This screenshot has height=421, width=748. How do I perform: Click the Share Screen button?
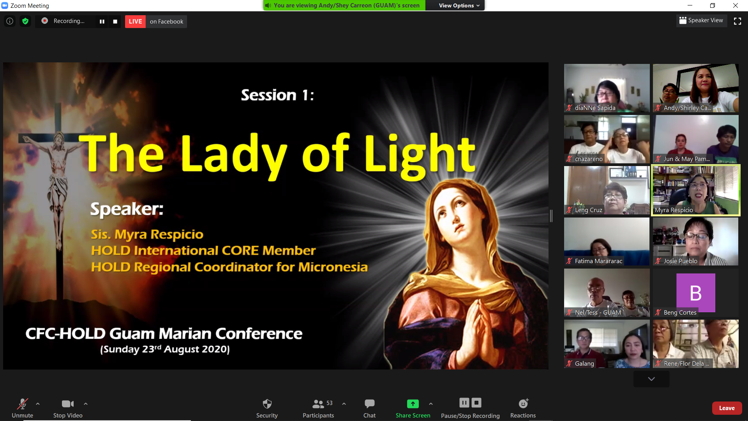(x=413, y=408)
